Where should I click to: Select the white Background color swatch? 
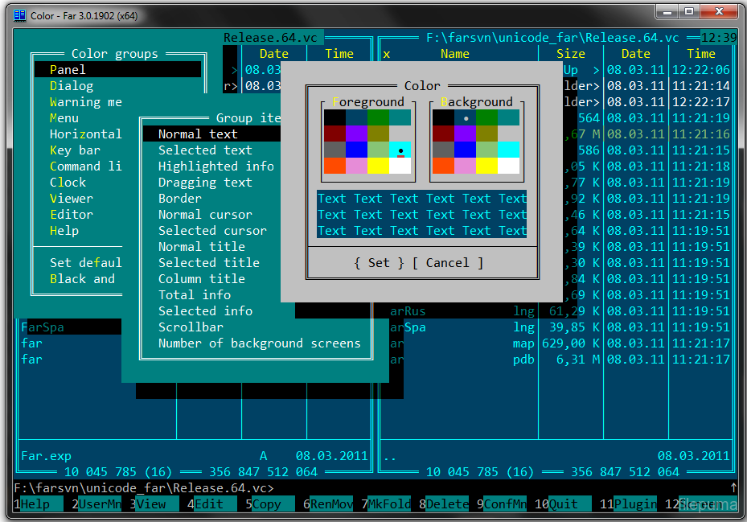508,166
